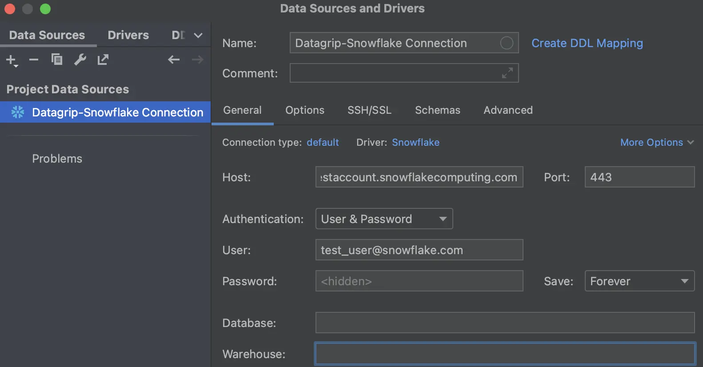Go forward with the right arrow
Viewport: 703px width, 367px height.
coord(198,60)
